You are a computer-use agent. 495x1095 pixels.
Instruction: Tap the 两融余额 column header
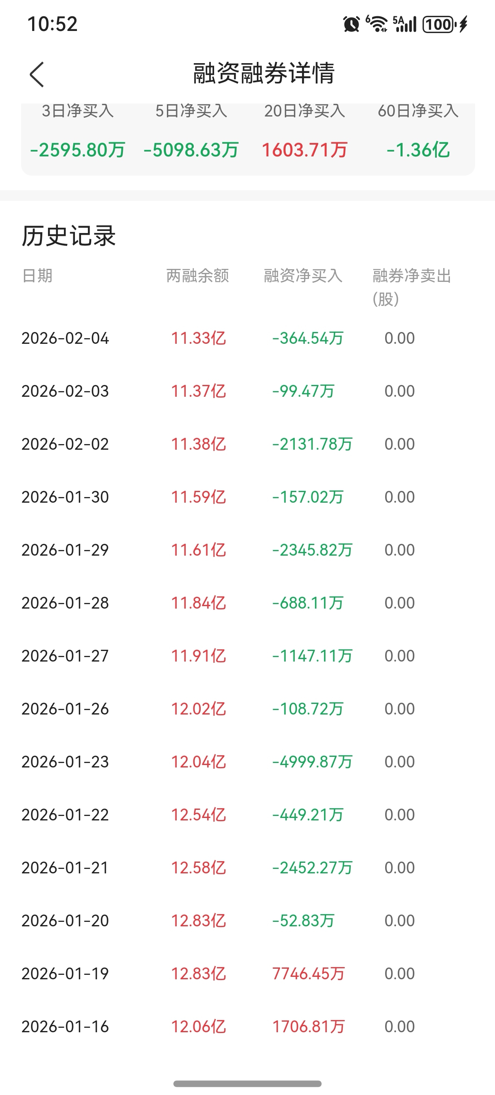click(x=197, y=276)
